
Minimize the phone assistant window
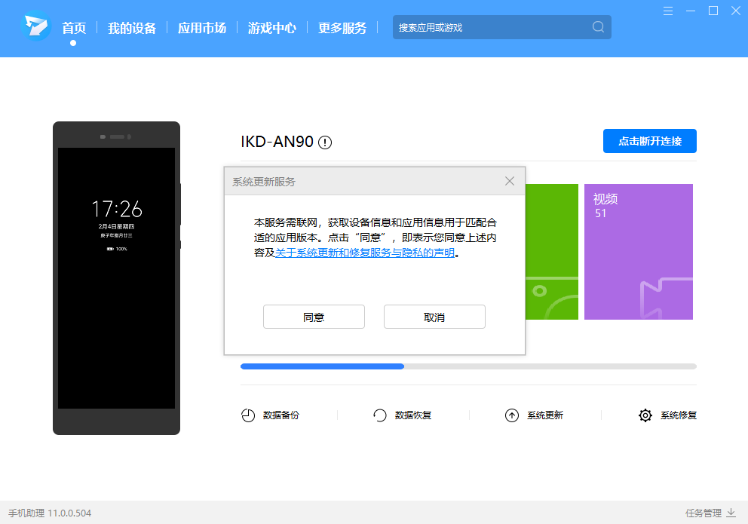point(690,11)
